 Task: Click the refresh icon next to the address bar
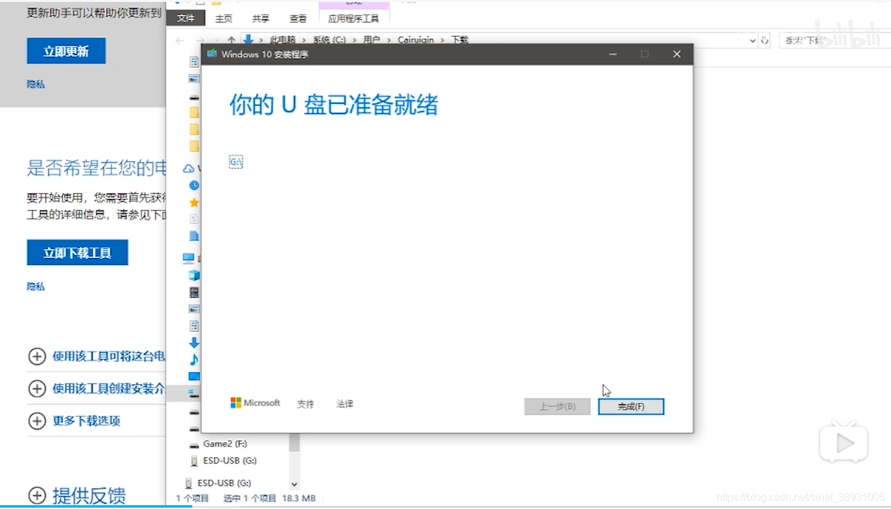765,40
